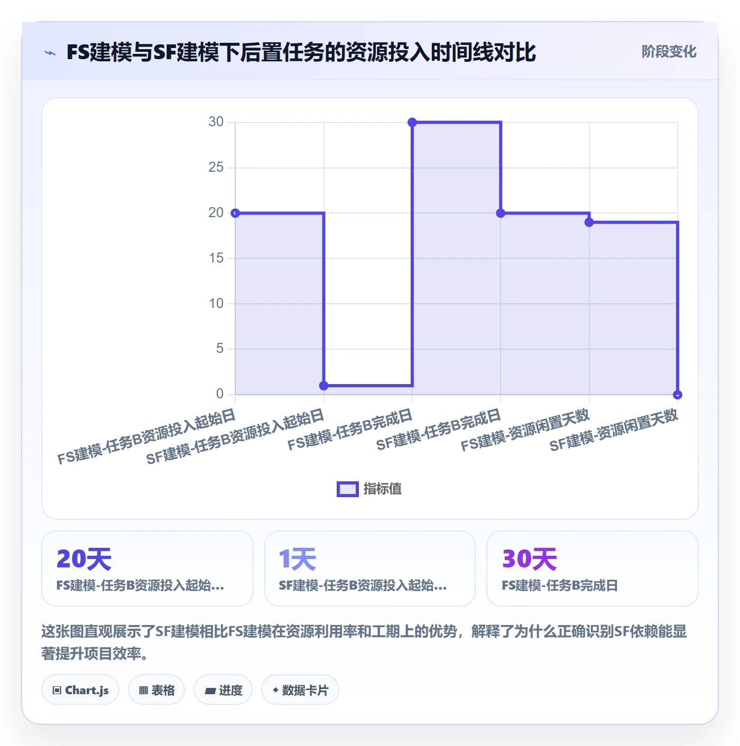Click the SF建模-任务B完成日 axis label
Screen dimensions: 740x746
439,430
